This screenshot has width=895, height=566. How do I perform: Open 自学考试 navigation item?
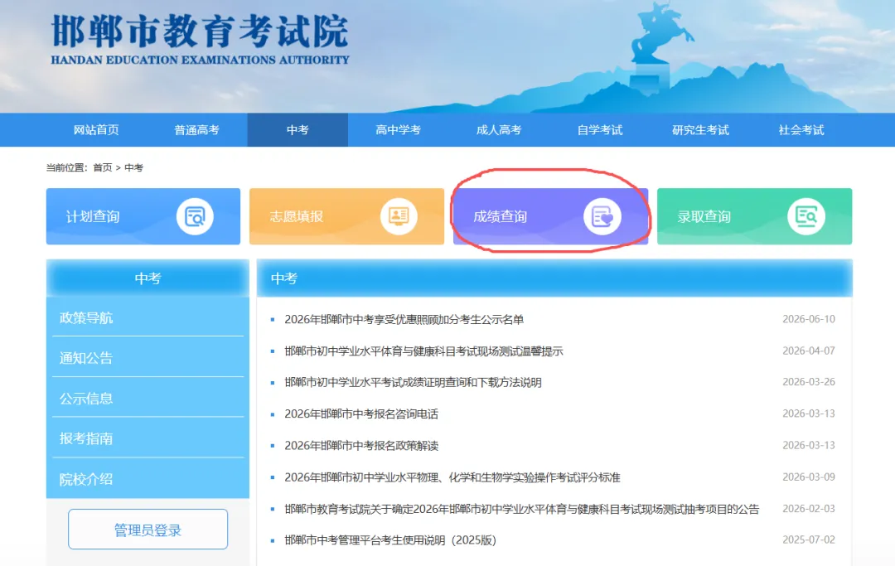tap(600, 130)
